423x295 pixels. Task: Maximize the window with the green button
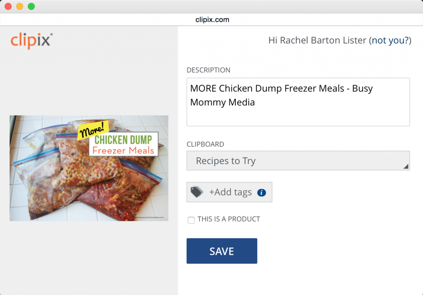point(31,7)
